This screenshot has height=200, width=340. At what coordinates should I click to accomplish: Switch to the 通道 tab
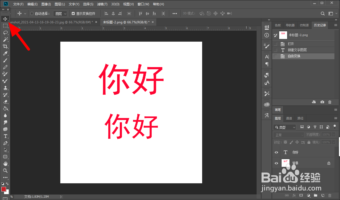click(x=289, y=118)
